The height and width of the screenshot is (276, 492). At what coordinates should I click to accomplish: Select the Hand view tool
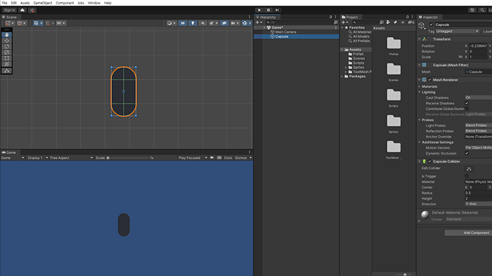tap(7, 35)
